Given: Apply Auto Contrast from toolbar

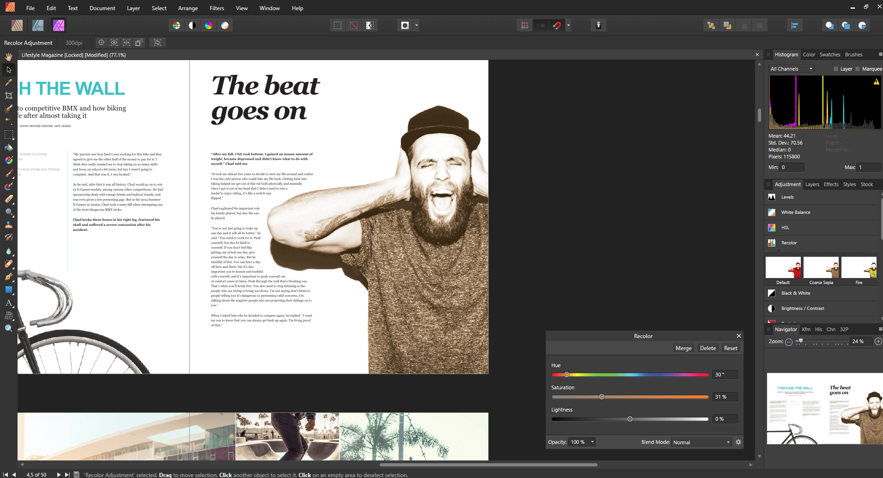Looking at the screenshot, I should (193, 25).
